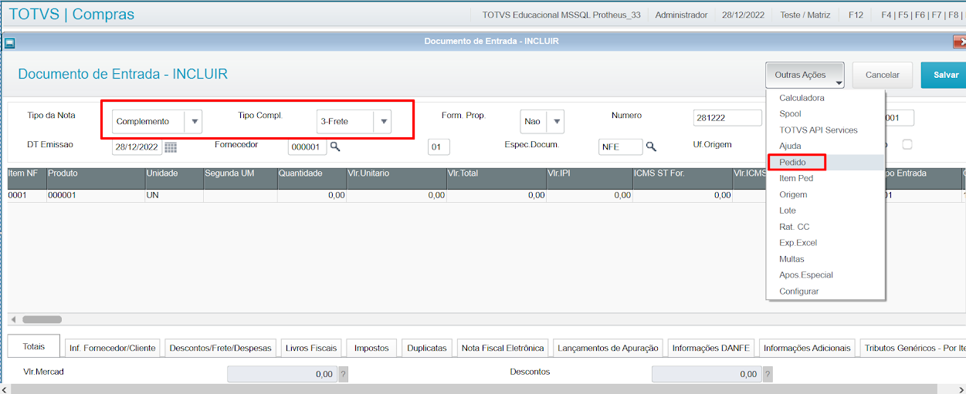Click the Espec.Docum. search magnifier icon
Image resolution: width=966 pixels, height=394 pixels.
click(651, 146)
